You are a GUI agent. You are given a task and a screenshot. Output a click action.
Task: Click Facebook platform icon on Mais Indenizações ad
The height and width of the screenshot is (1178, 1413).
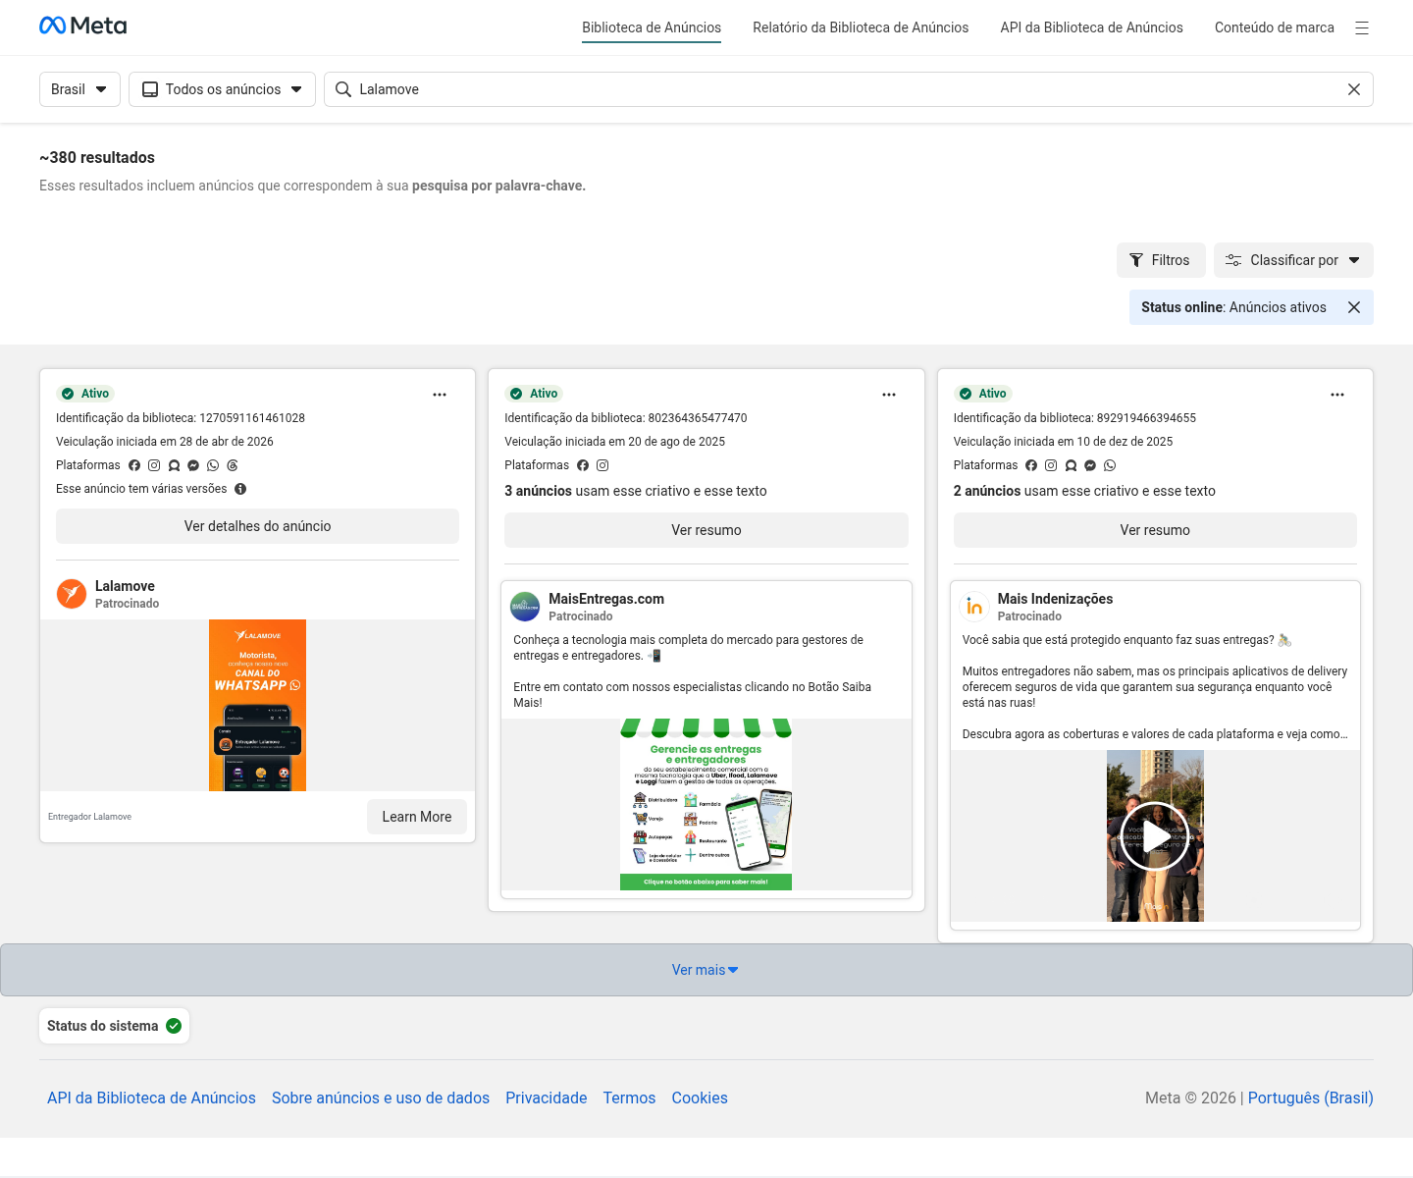(1031, 465)
